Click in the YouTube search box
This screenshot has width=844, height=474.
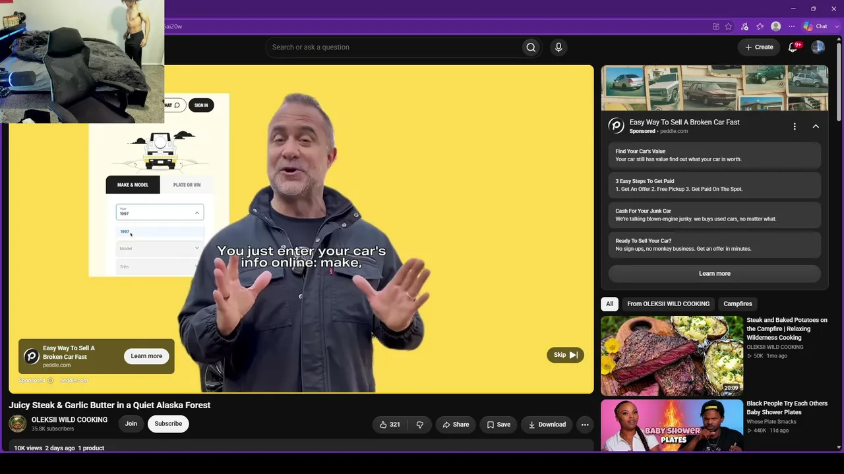393,47
